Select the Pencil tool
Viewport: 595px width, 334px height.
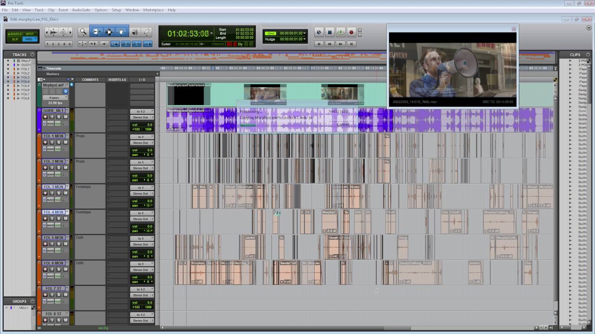(x=146, y=32)
